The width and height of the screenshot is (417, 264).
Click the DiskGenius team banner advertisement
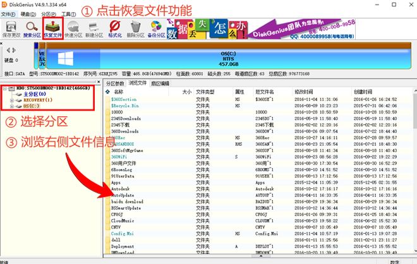pyautogui.click(x=261, y=29)
